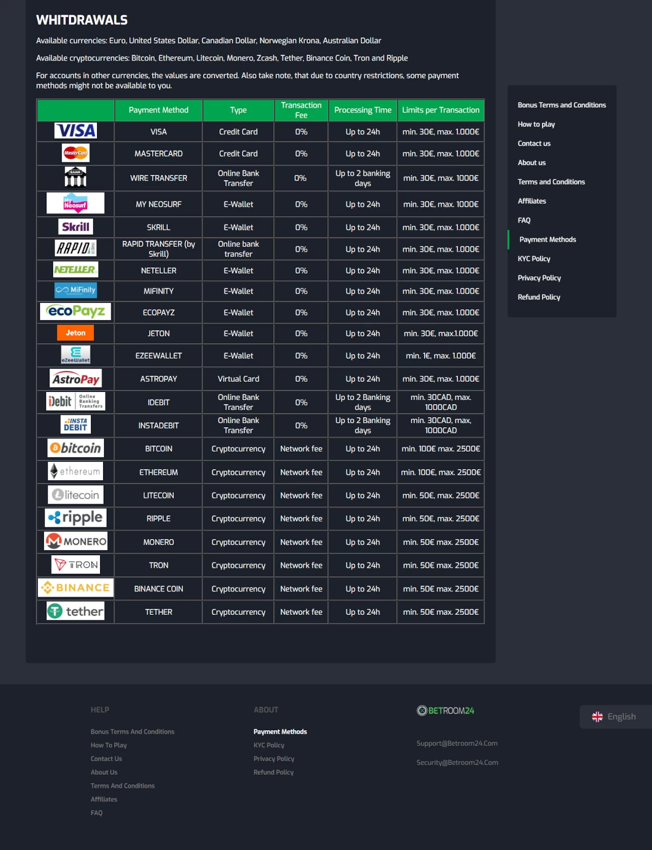Click the Skrill logo icon
Screen dimensions: 652x850
click(75, 227)
